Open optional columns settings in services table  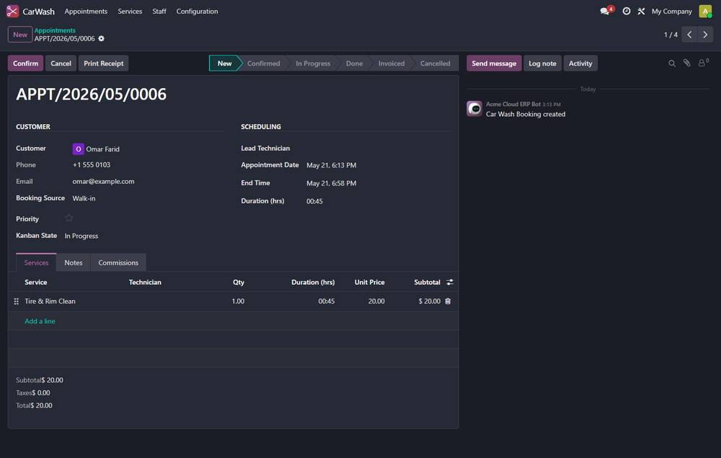450,282
